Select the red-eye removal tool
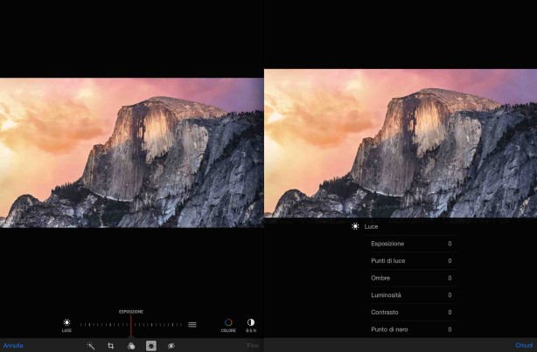Image resolution: width=537 pixels, height=352 pixels. [x=171, y=346]
